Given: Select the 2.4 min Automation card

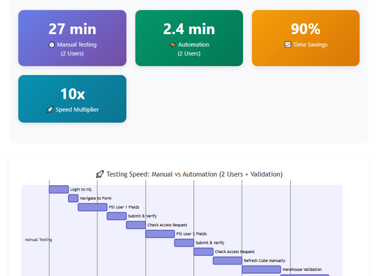Looking at the screenshot, I should pos(189,38).
